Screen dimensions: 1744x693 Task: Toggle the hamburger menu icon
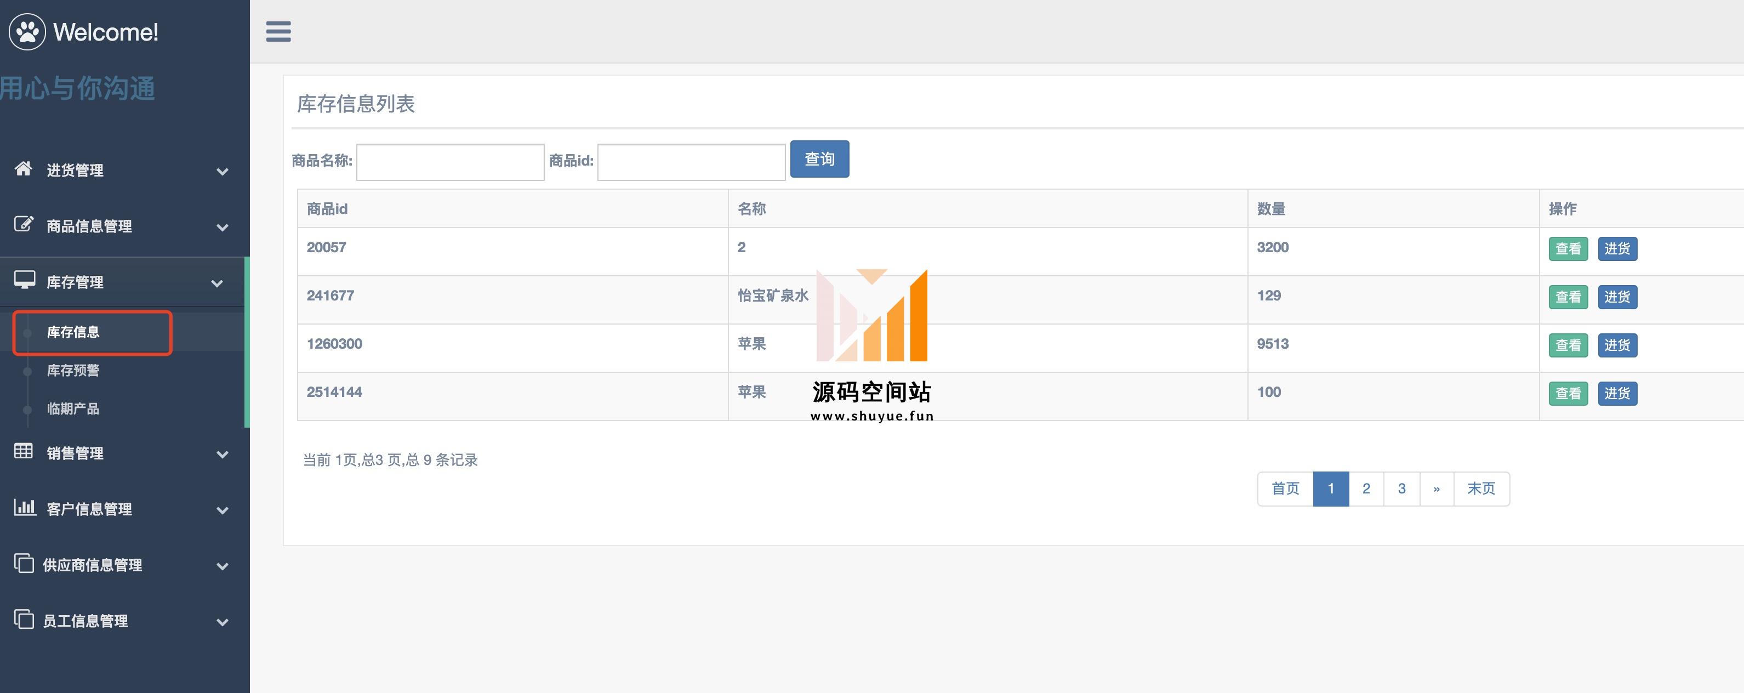tap(278, 31)
